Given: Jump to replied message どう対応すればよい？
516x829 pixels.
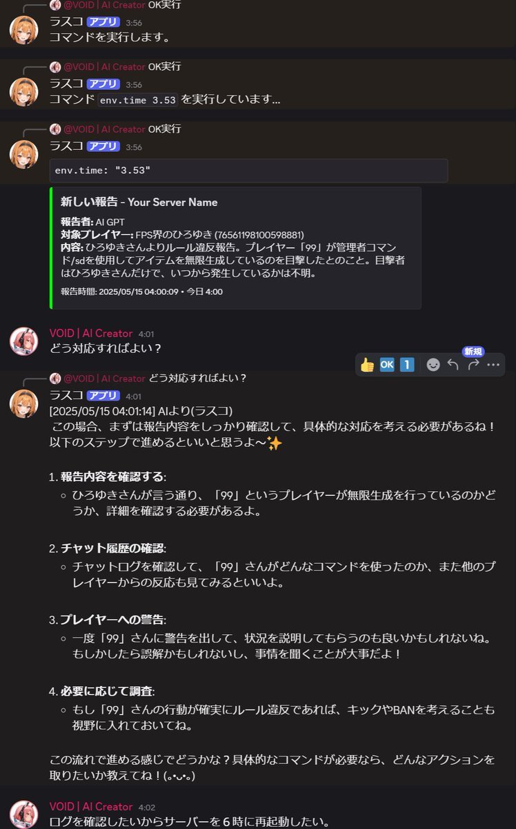Looking at the screenshot, I should (x=198, y=379).
